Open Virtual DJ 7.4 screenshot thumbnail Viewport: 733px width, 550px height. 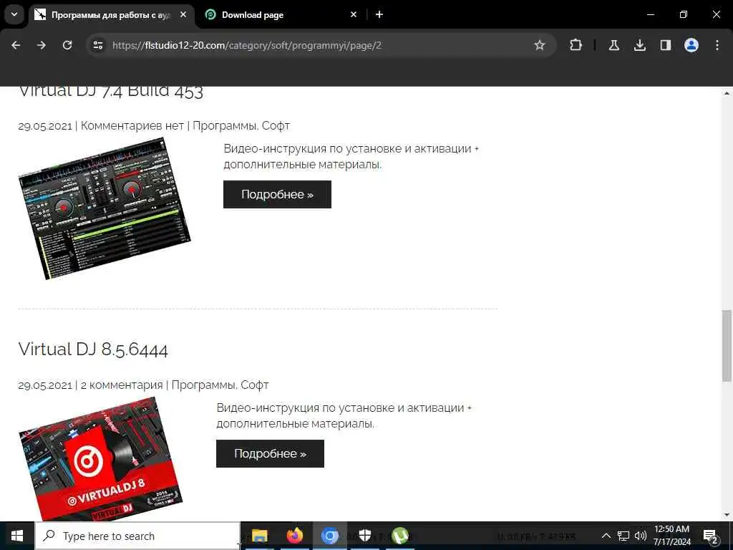(105, 208)
